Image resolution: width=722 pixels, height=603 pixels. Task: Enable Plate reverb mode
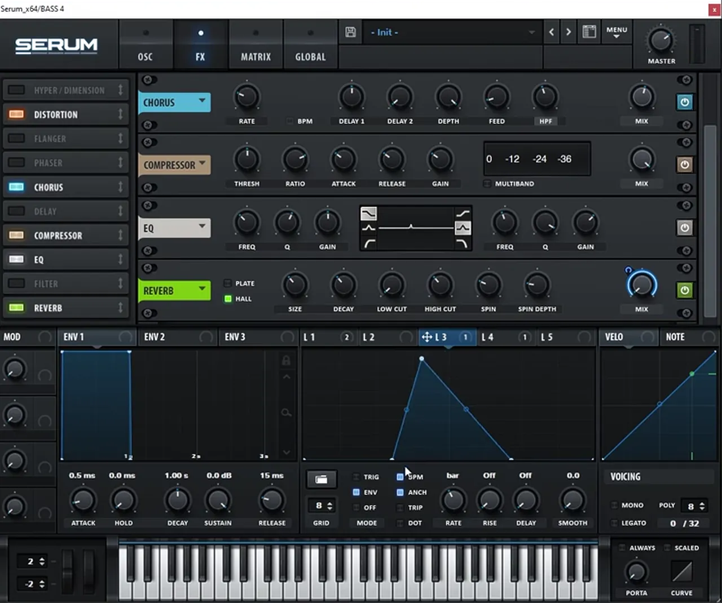pyautogui.click(x=228, y=283)
